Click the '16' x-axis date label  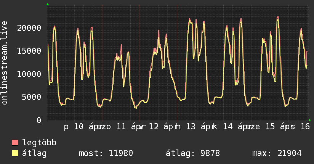pyautogui.click(x=305, y=127)
